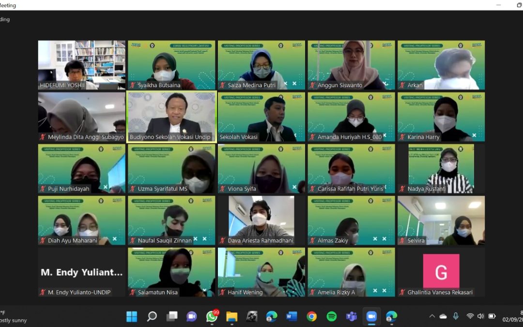This screenshot has width=523, height=327.
Task: Click the muted mic icon on Arkan's tile
Action: [402, 85]
